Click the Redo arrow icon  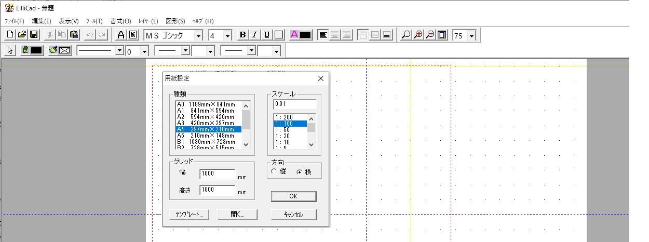101,35
